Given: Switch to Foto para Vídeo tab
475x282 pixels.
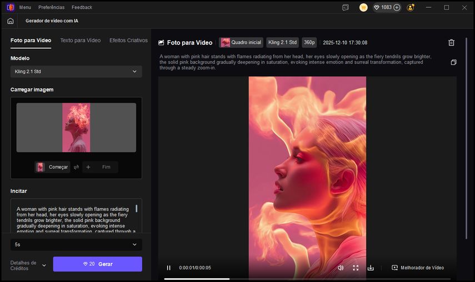Looking at the screenshot, I should pos(31,40).
